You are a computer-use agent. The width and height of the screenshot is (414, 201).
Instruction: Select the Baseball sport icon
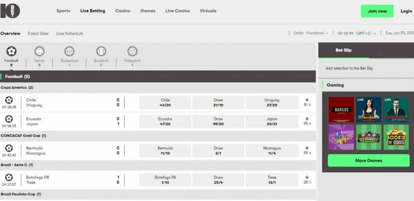pos(101,52)
